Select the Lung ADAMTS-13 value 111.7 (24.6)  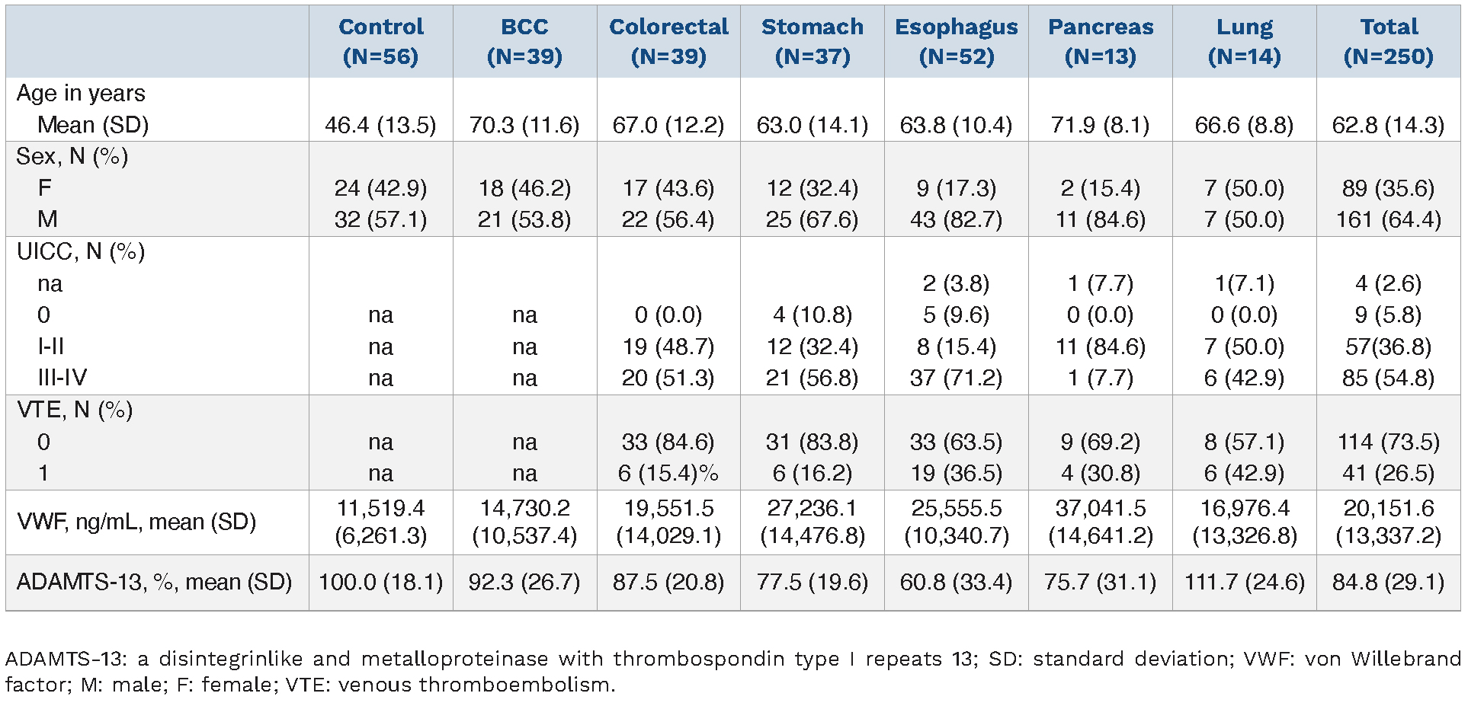[x=1244, y=582]
